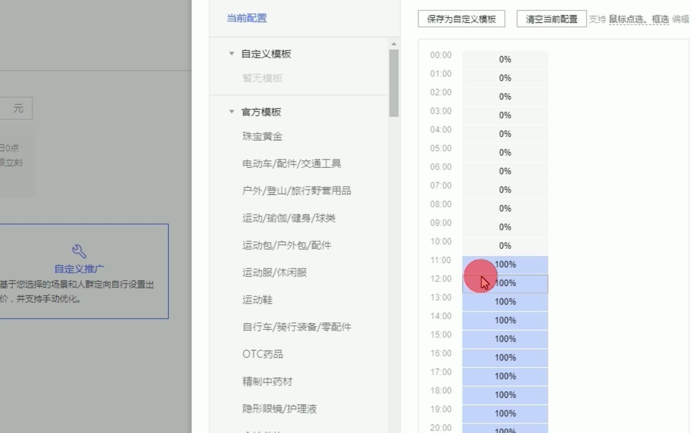Collapse the 官方模板 section triangle
This screenshot has width=692, height=433.
(x=231, y=111)
